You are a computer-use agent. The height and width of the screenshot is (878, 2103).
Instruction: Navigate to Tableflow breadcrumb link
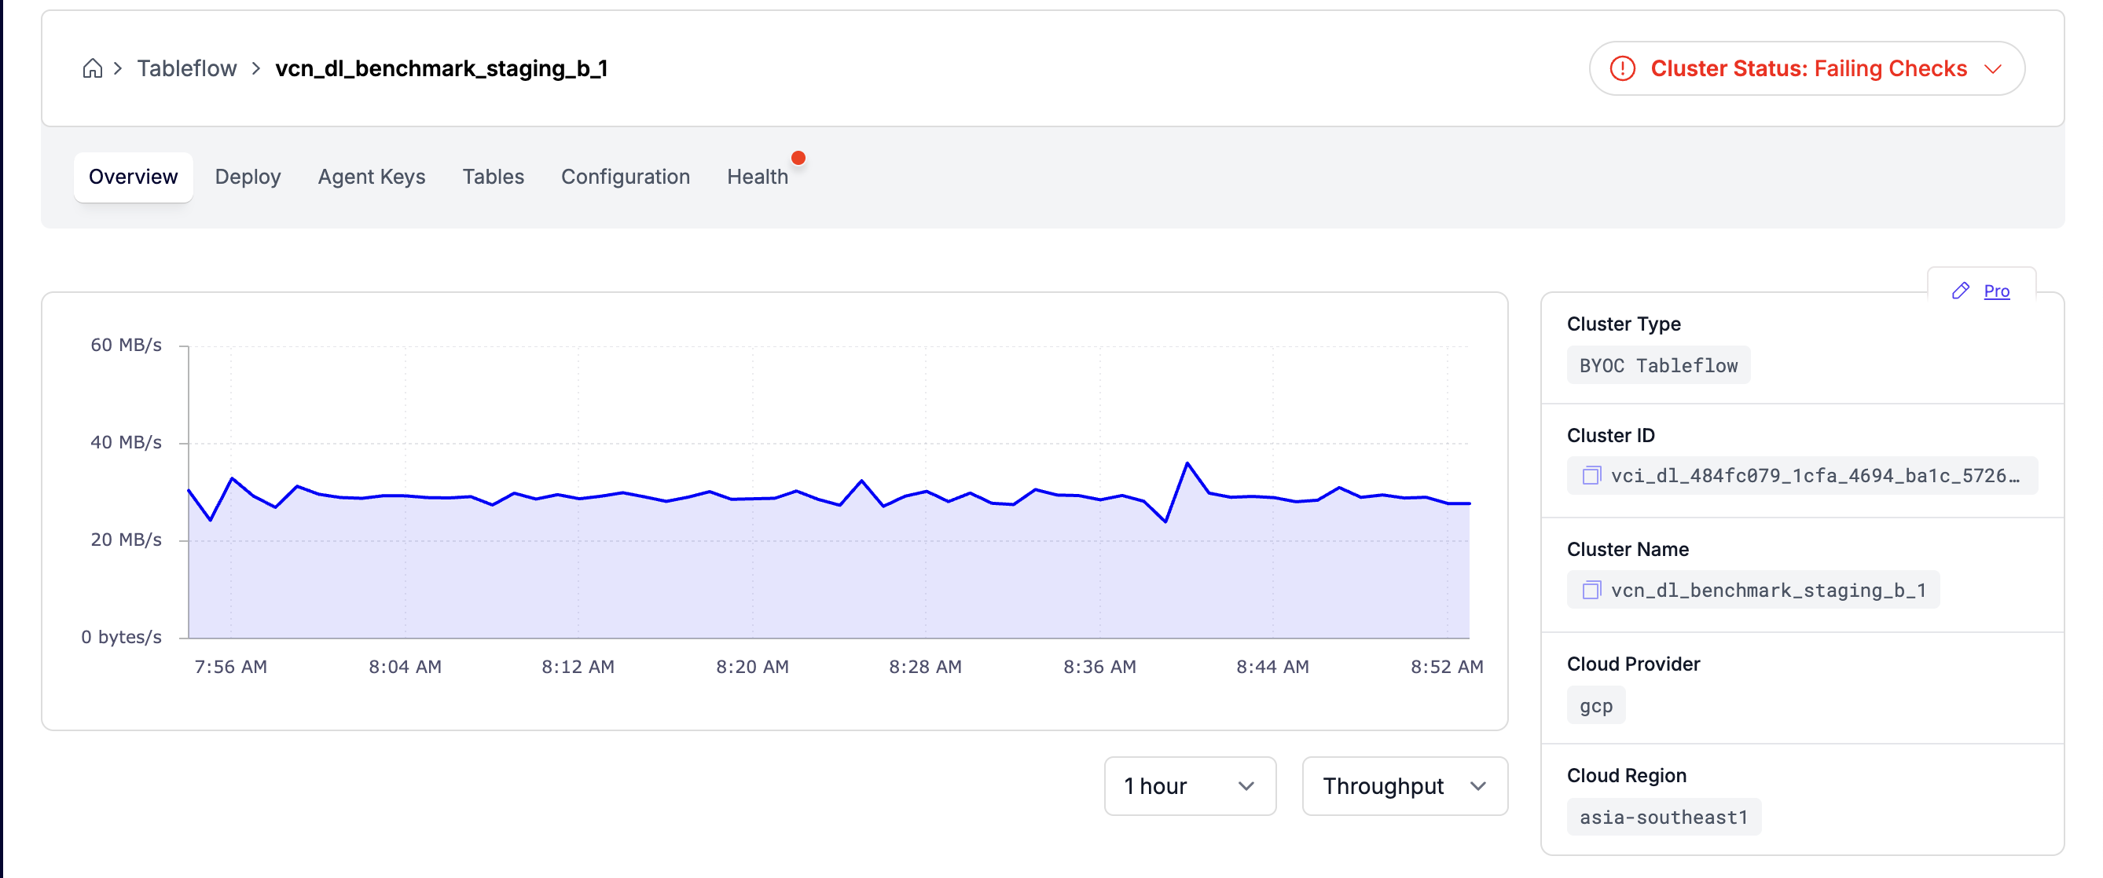[x=186, y=68]
